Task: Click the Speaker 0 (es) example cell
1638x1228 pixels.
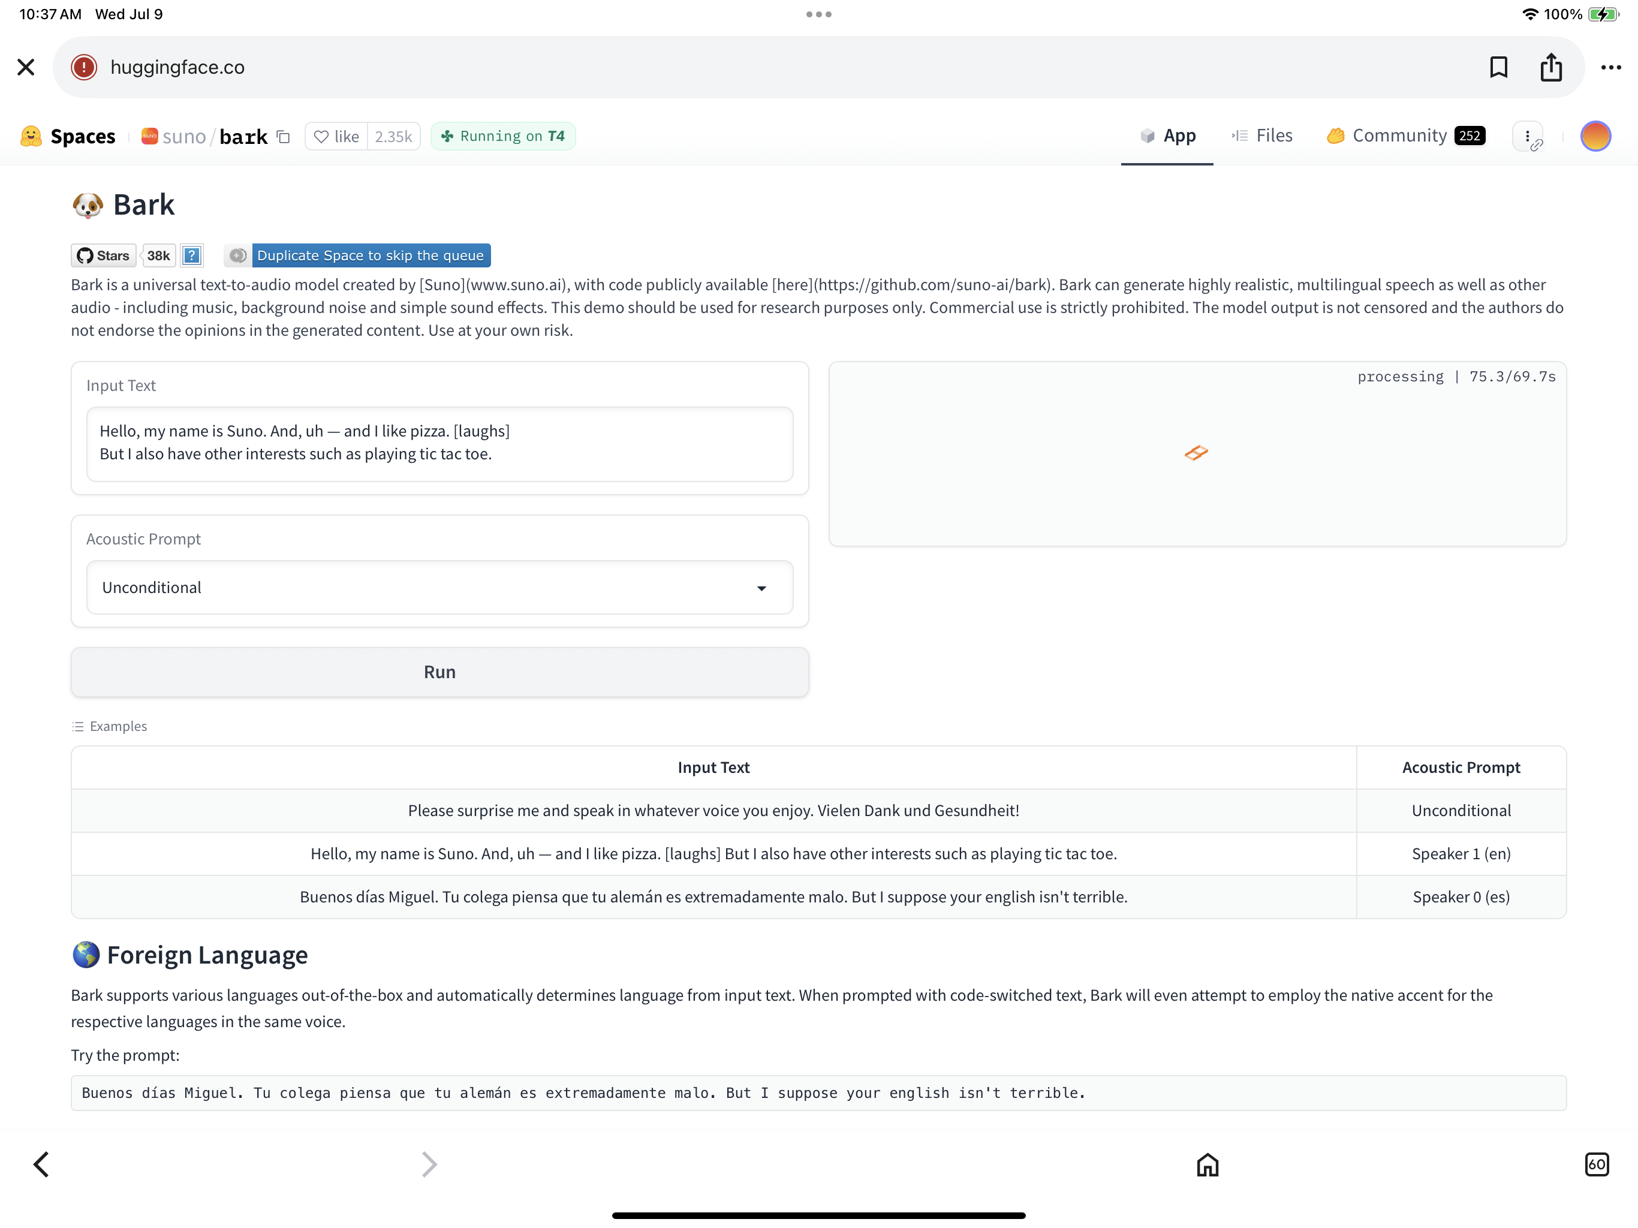Action: coord(1461,897)
